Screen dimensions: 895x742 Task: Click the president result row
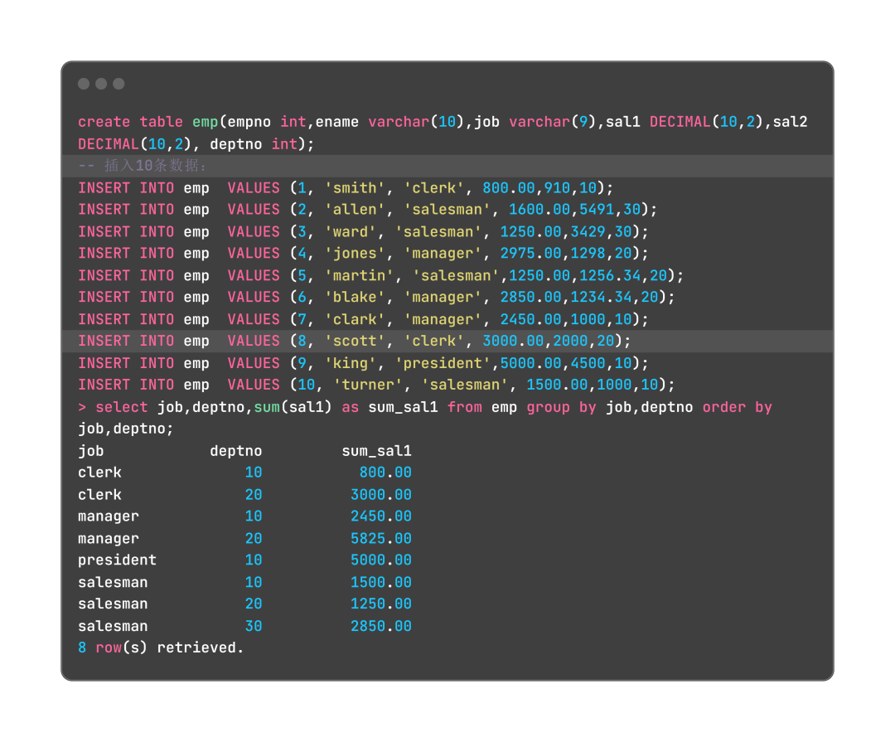pyautogui.click(x=244, y=560)
